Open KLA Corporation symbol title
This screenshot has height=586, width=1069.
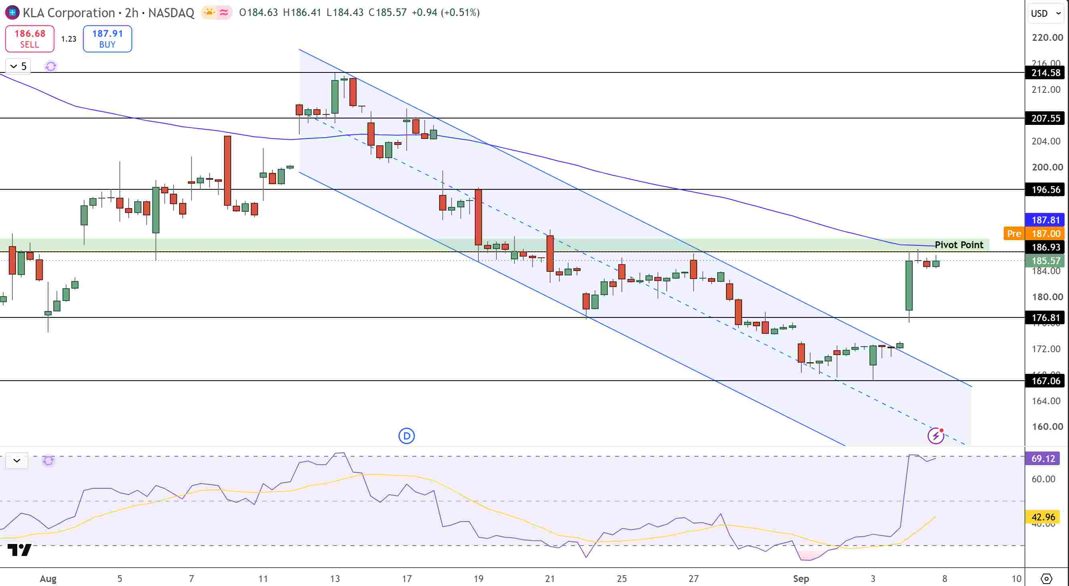pyautogui.click(x=108, y=13)
